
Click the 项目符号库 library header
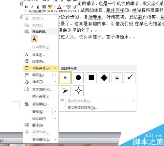tap(69, 69)
